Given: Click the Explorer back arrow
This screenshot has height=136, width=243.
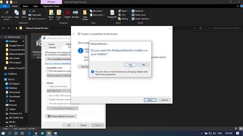Looking at the screenshot, I should (3, 28).
